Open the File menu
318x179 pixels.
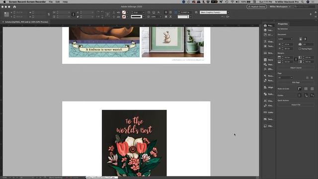pyautogui.click(x=51, y=2)
